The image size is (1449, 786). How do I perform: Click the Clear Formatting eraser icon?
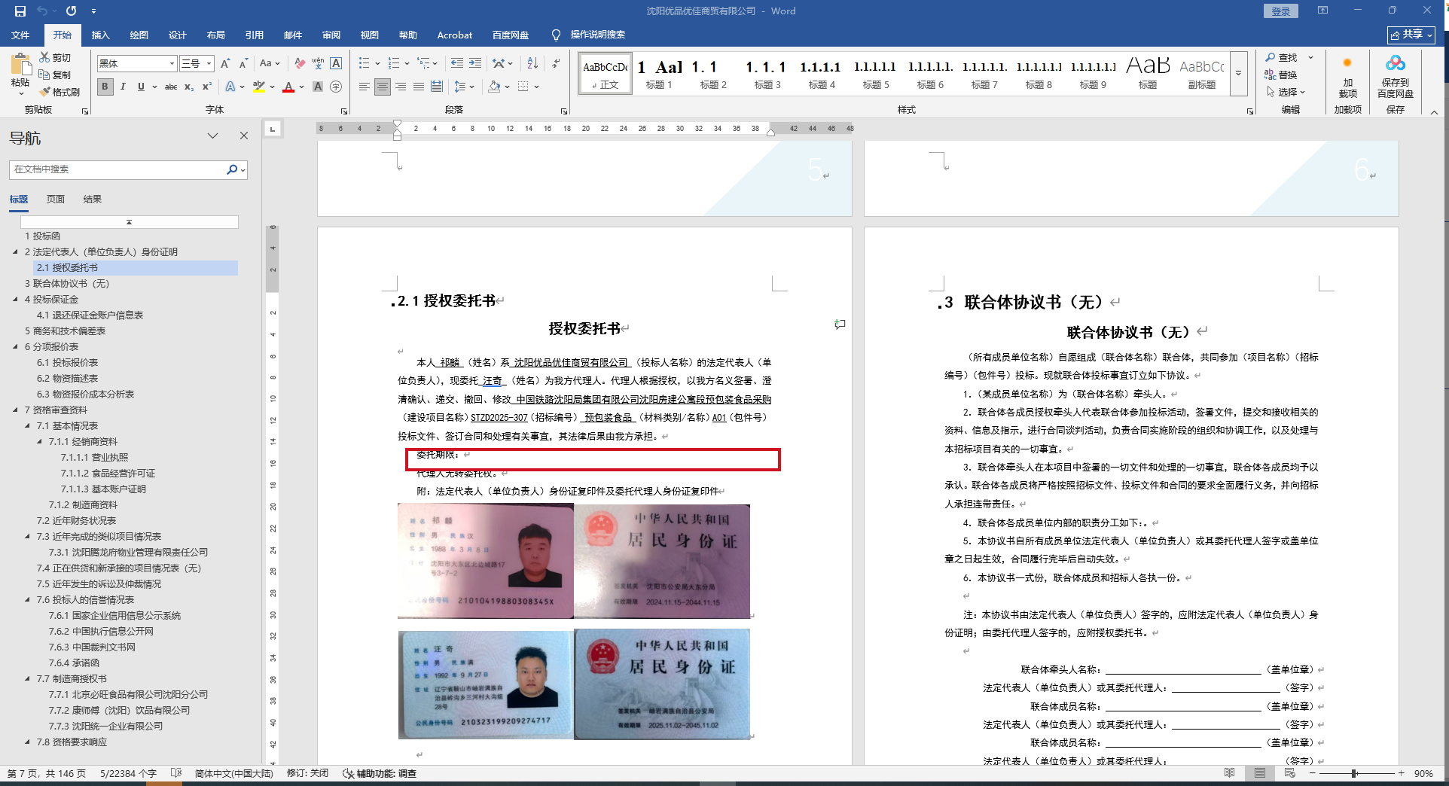[x=300, y=63]
